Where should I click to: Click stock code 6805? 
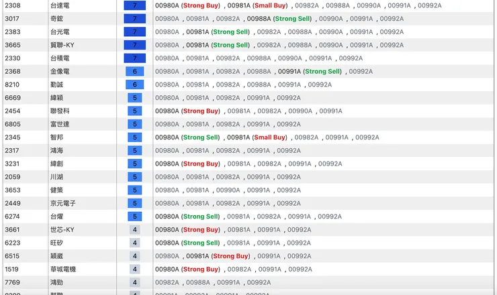pos(13,124)
